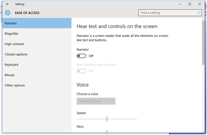
Task: Click the search magnifier icon
Action: click(199, 13)
